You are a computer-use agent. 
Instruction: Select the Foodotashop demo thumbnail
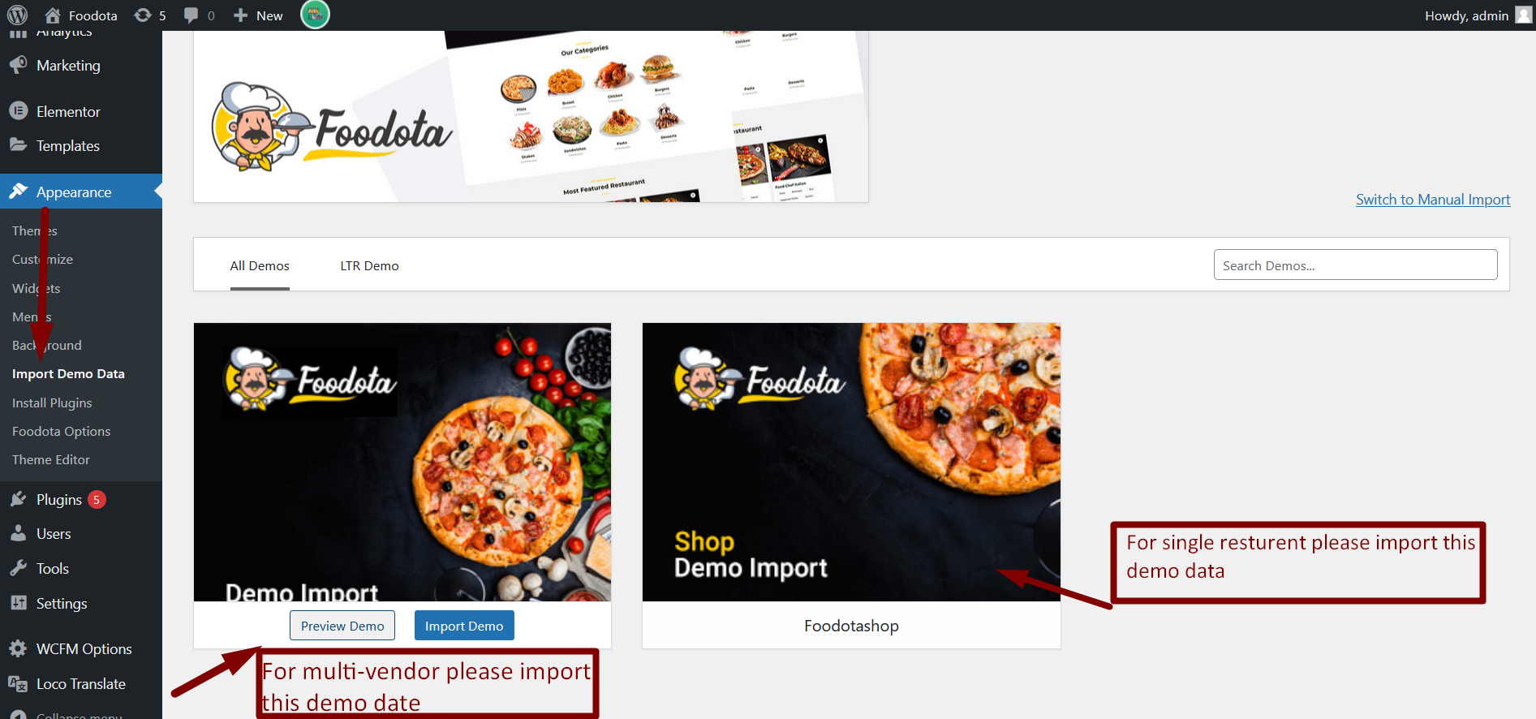851,462
